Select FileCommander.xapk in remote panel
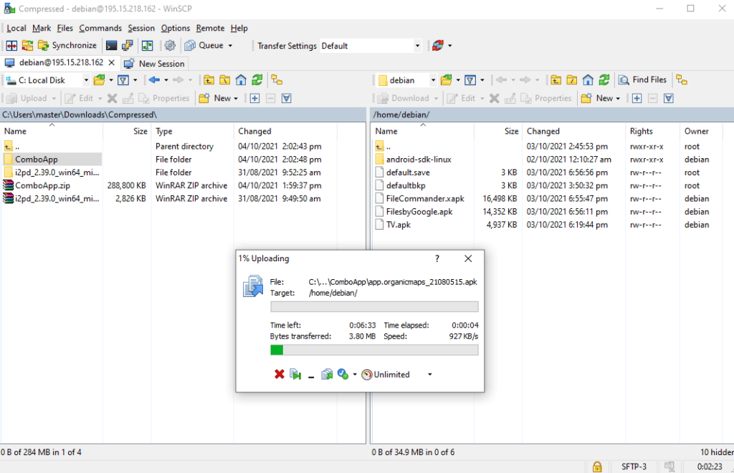This screenshot has width=734, height=473. (425, 199)
